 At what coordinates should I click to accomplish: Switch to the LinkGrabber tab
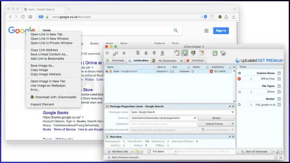(139, 60)
